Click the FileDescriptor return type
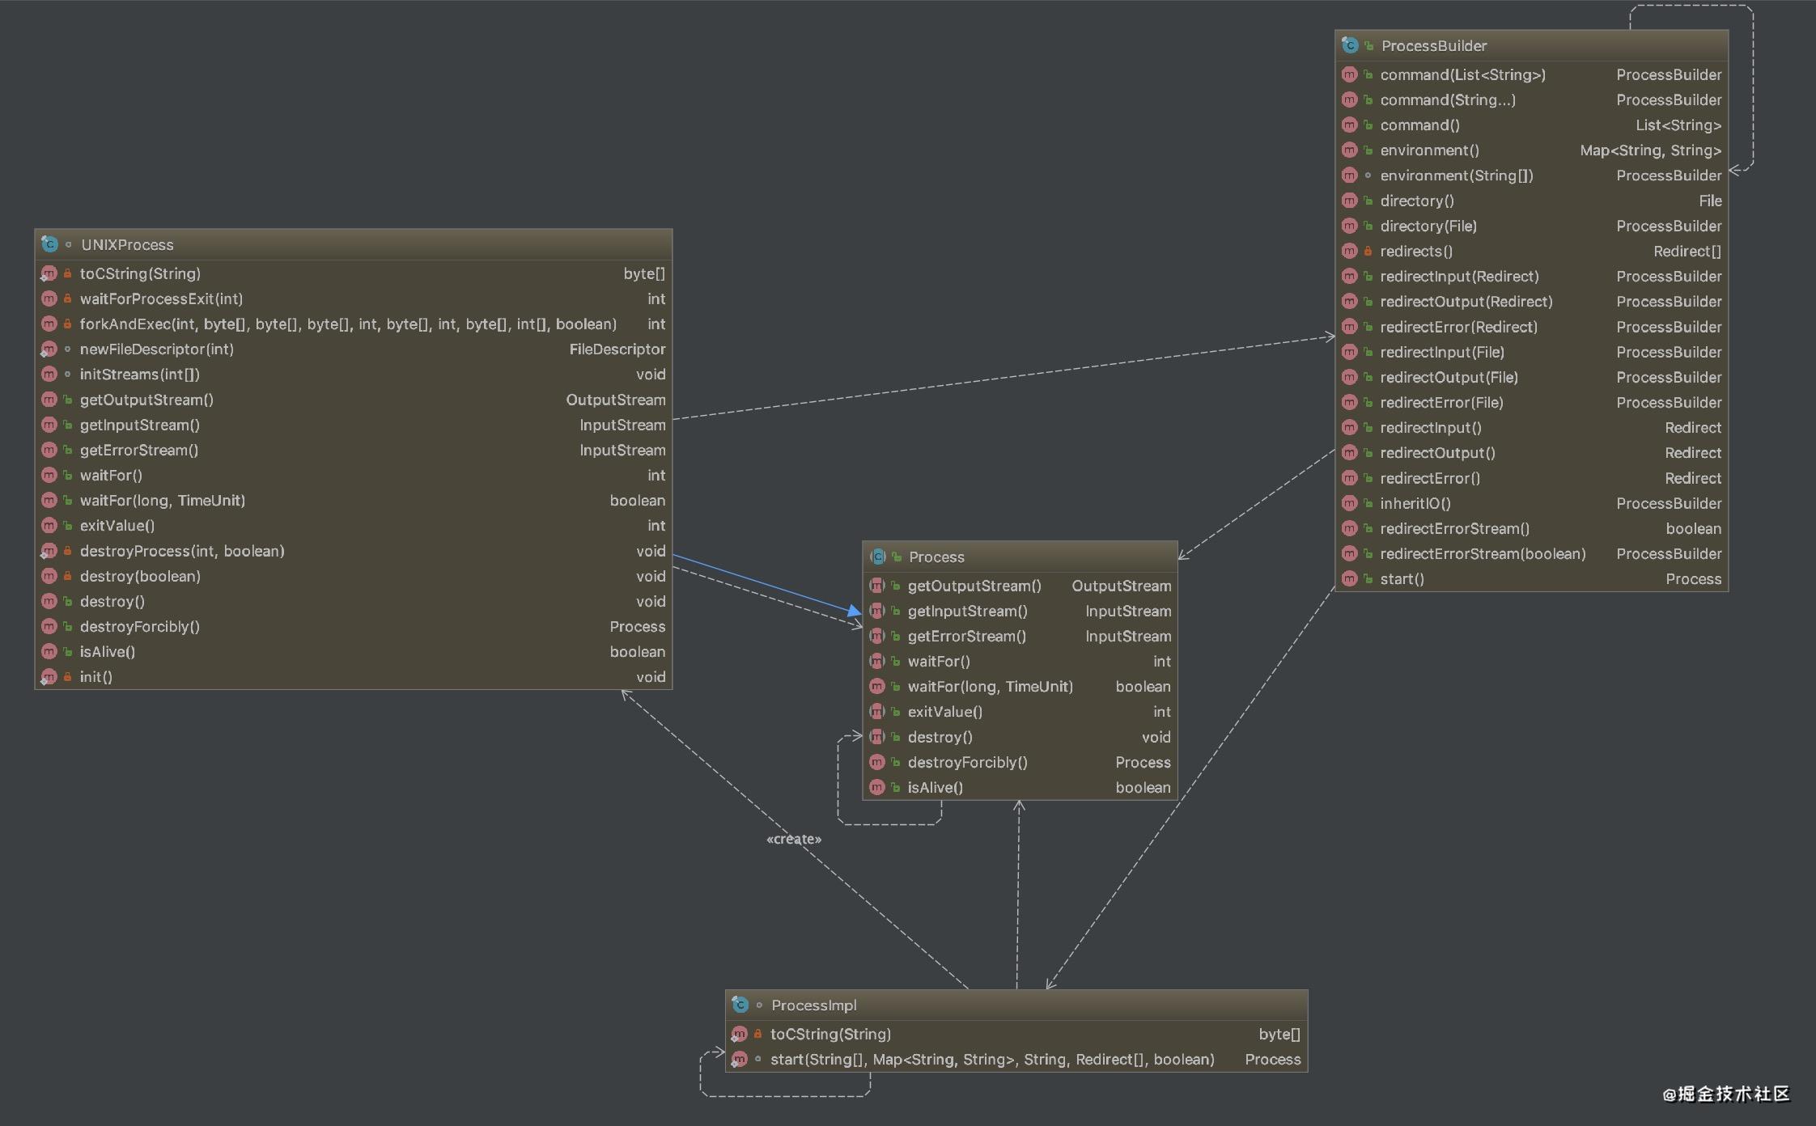The height and width of the screenshot is (1126, 1816). click(x=617, y=349)
